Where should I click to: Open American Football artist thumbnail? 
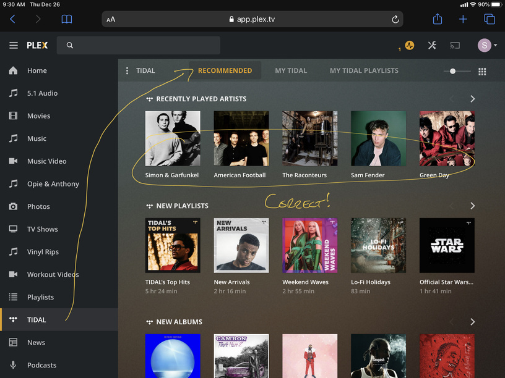point(241,138)
